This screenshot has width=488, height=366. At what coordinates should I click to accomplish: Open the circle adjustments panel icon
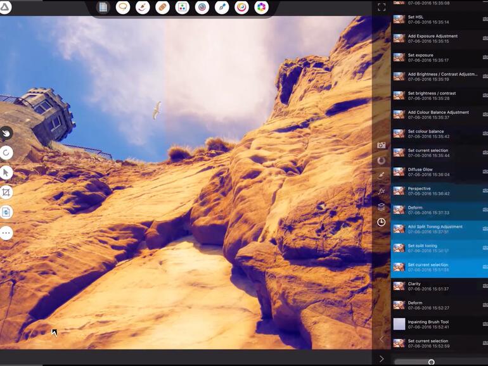(382, 160)
